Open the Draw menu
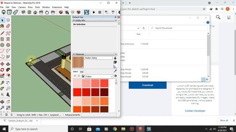 [30, 7]
